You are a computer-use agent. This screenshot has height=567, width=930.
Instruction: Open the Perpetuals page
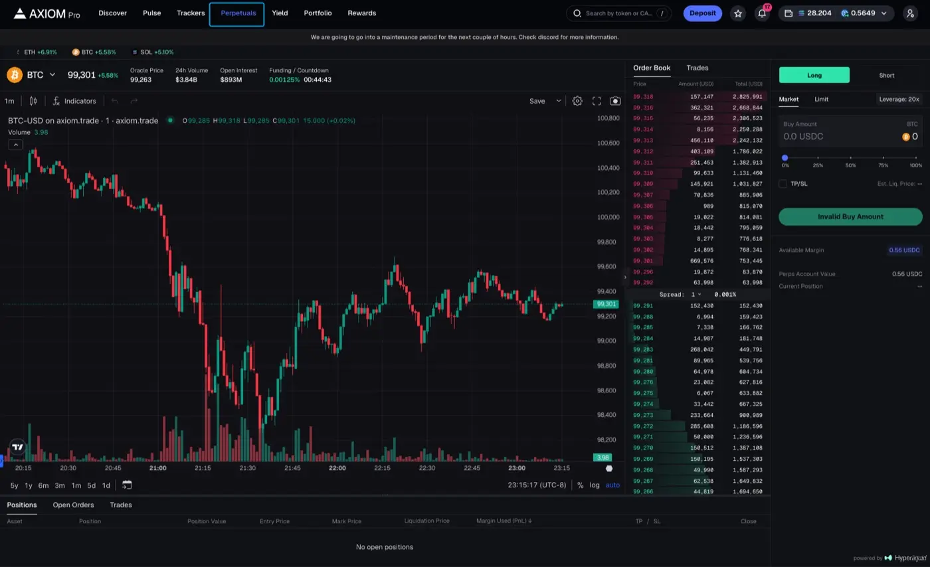tap(238, 13)
